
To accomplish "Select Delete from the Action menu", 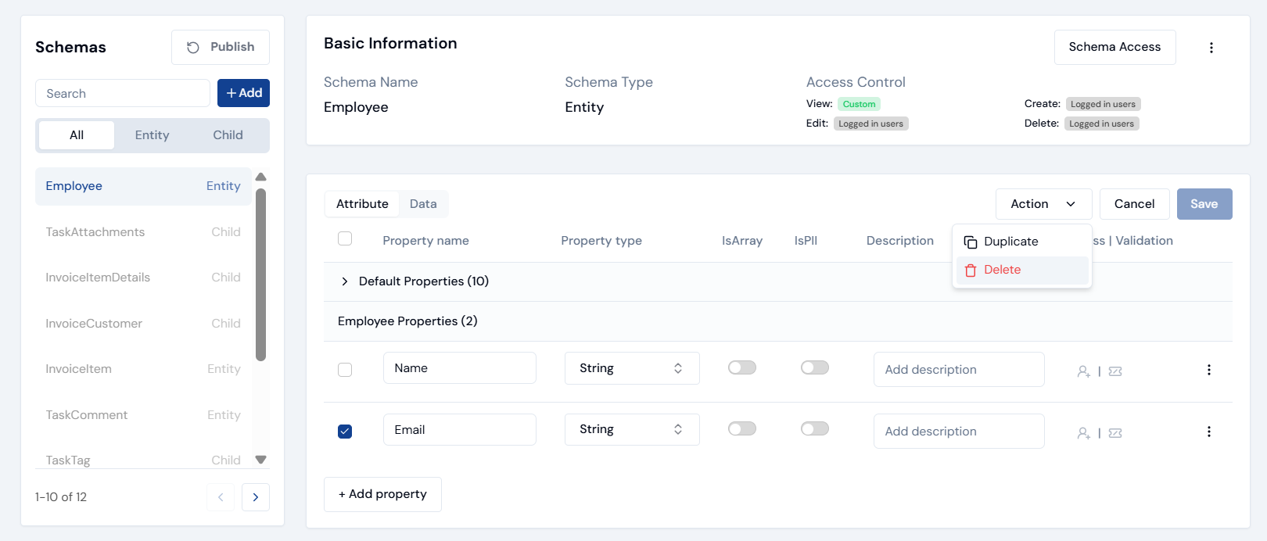I will (1002, 270).
